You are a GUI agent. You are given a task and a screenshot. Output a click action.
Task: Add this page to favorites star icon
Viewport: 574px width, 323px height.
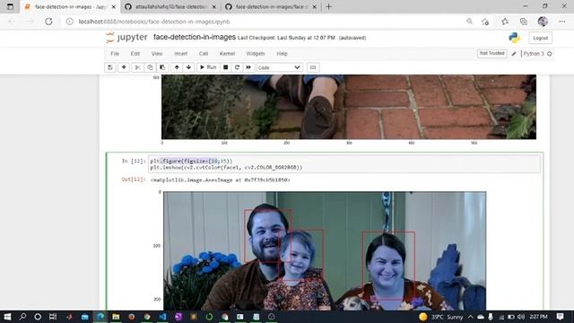click(485, 22)
